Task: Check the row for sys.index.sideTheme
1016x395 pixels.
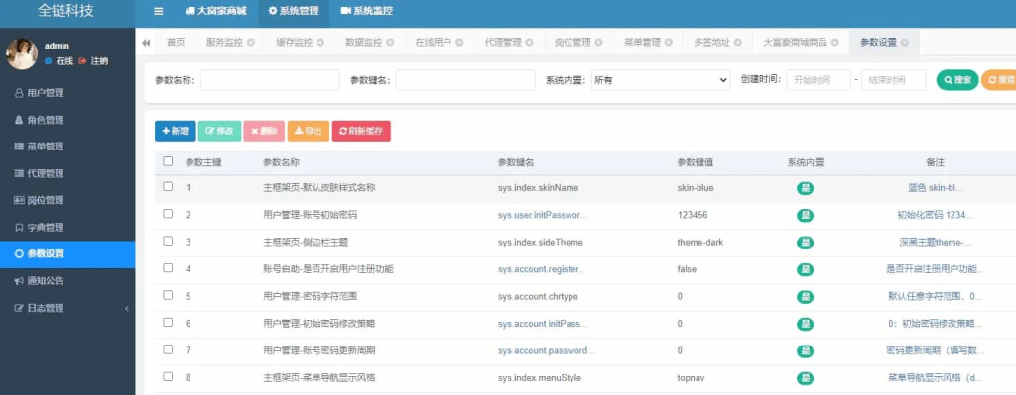Action: (168, 241)
